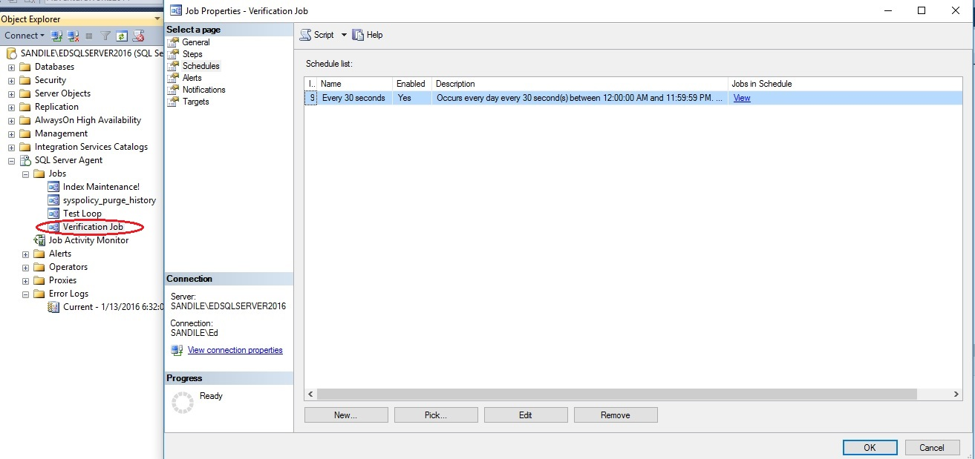Select the Verification Job tree item
This screenshot has height=459, width=975.
pos(93,227)
